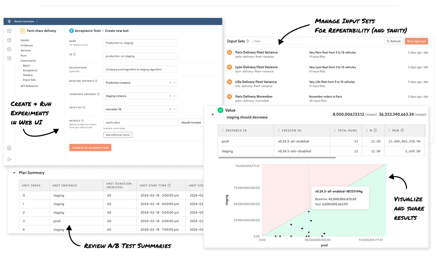Click the log out icon in sidebar
437x257 pixels.
pos(9,159)
